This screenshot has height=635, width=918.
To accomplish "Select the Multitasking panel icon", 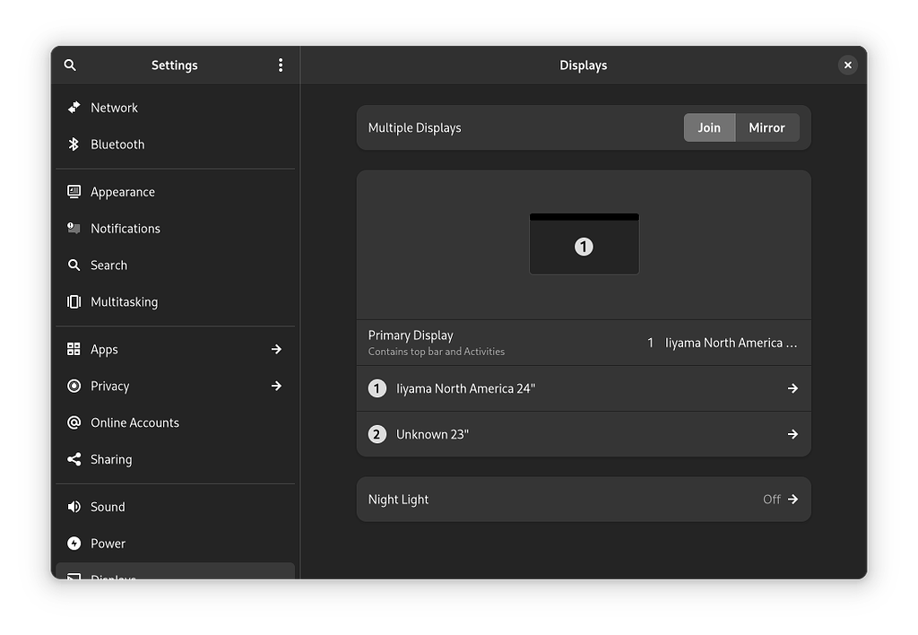I will click(x=74, y=301).
